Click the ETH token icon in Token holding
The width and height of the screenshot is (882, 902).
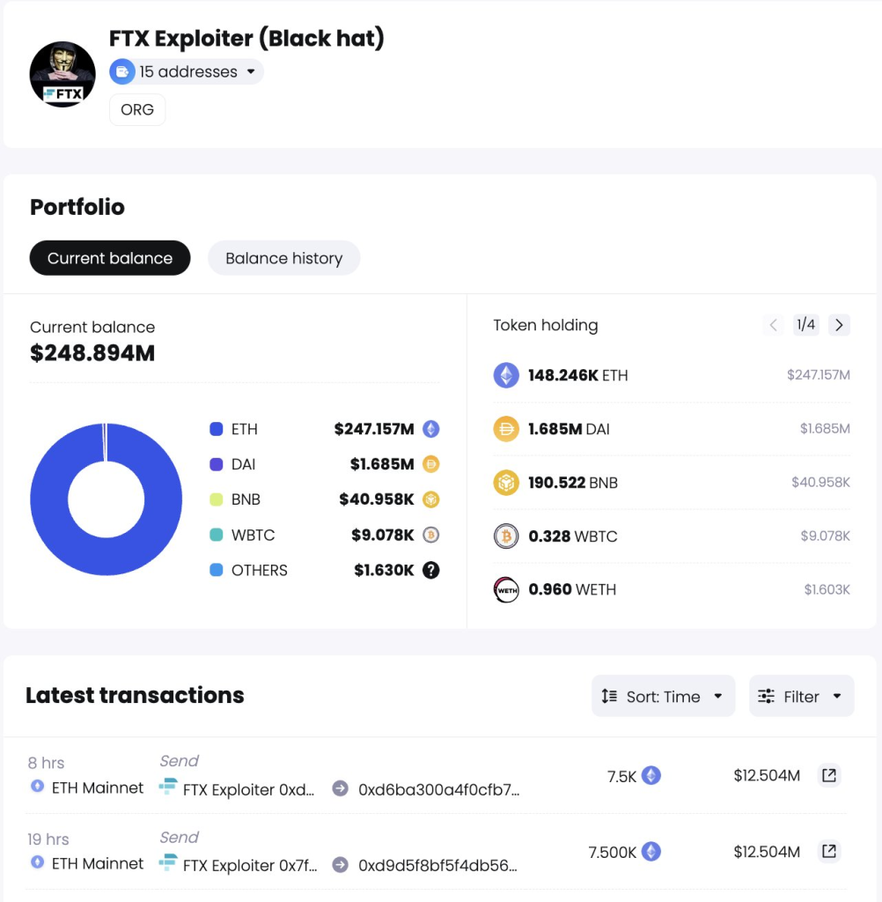pos(506,375)
